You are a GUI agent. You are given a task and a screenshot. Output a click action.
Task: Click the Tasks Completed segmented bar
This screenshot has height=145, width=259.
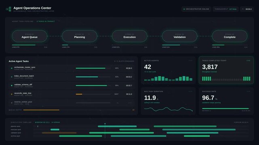226,79
